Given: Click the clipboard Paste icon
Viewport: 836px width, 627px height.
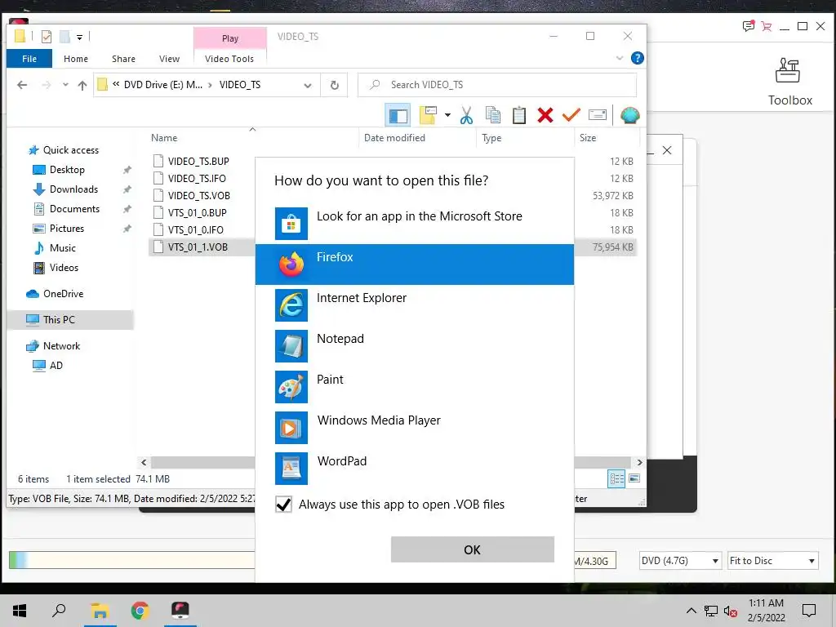Looking at the screenshot, I should (518, 115).
